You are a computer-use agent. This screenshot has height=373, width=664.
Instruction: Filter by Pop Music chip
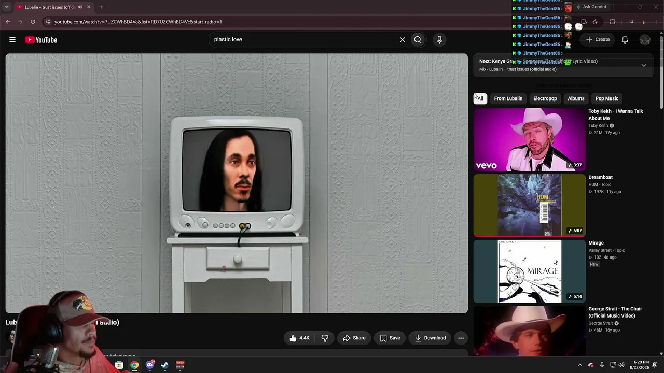607,98
